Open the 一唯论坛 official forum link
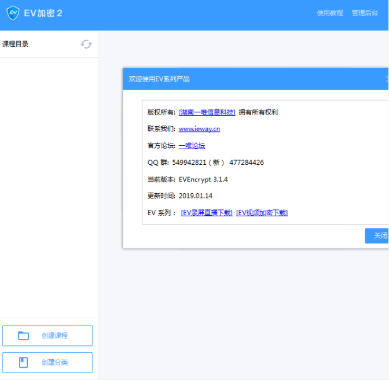389x380 pixels. tap(192, 146)
